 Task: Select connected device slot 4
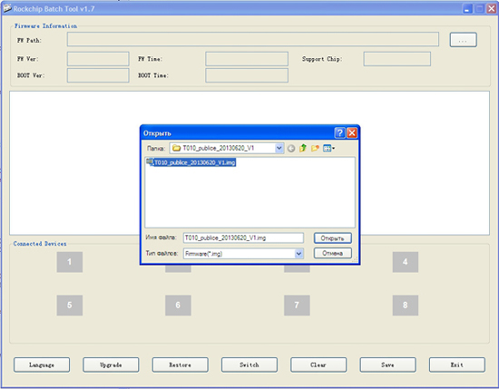(406, 262)
